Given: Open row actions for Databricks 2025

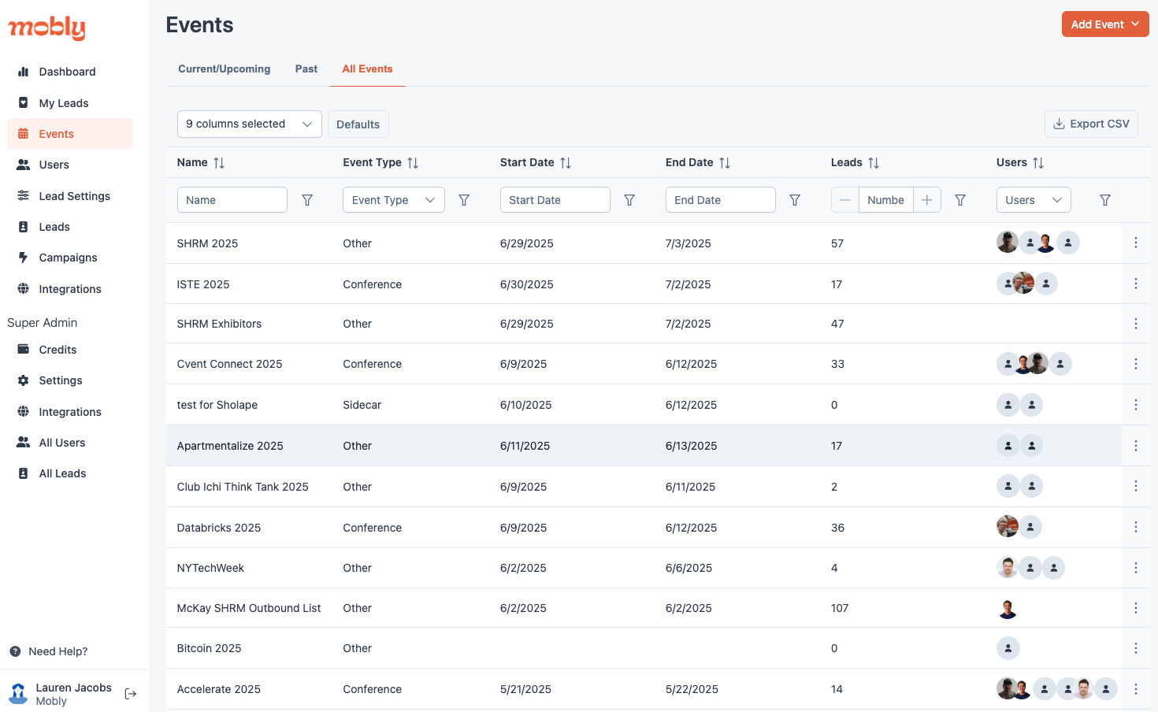Looking at the screenshot, I should (1136, 527).
